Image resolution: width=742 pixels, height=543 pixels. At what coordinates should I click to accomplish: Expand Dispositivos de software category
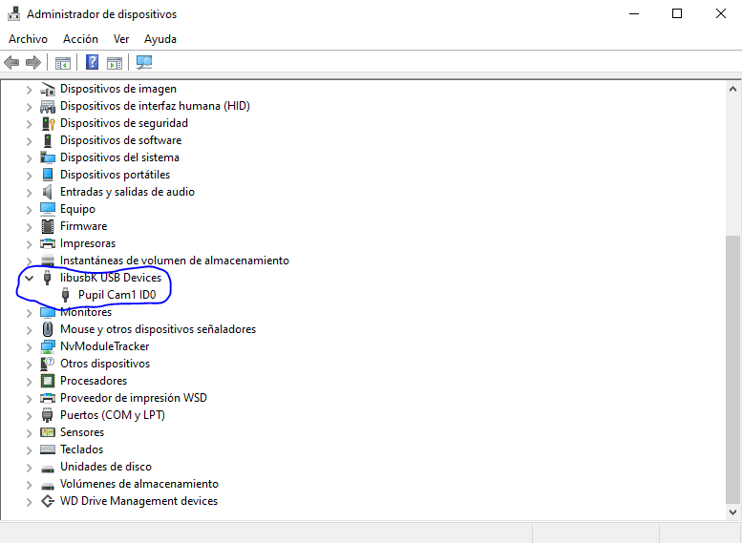pyautogui.click(x=29, y=141)
